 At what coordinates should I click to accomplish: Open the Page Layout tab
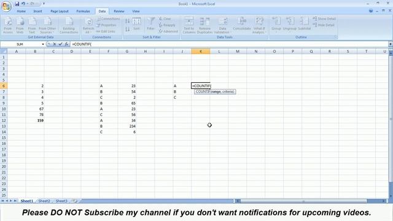click(60, 11)
